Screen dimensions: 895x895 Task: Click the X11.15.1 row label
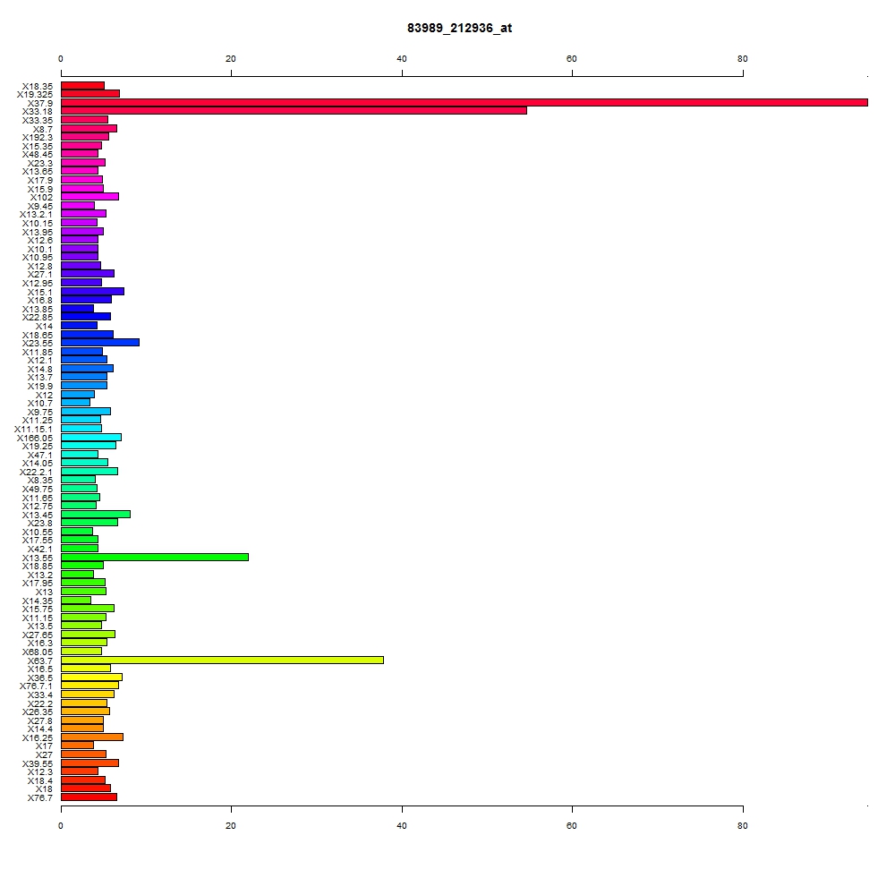(33, 429)
